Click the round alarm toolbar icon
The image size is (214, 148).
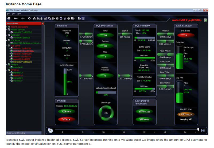point(68,18)
